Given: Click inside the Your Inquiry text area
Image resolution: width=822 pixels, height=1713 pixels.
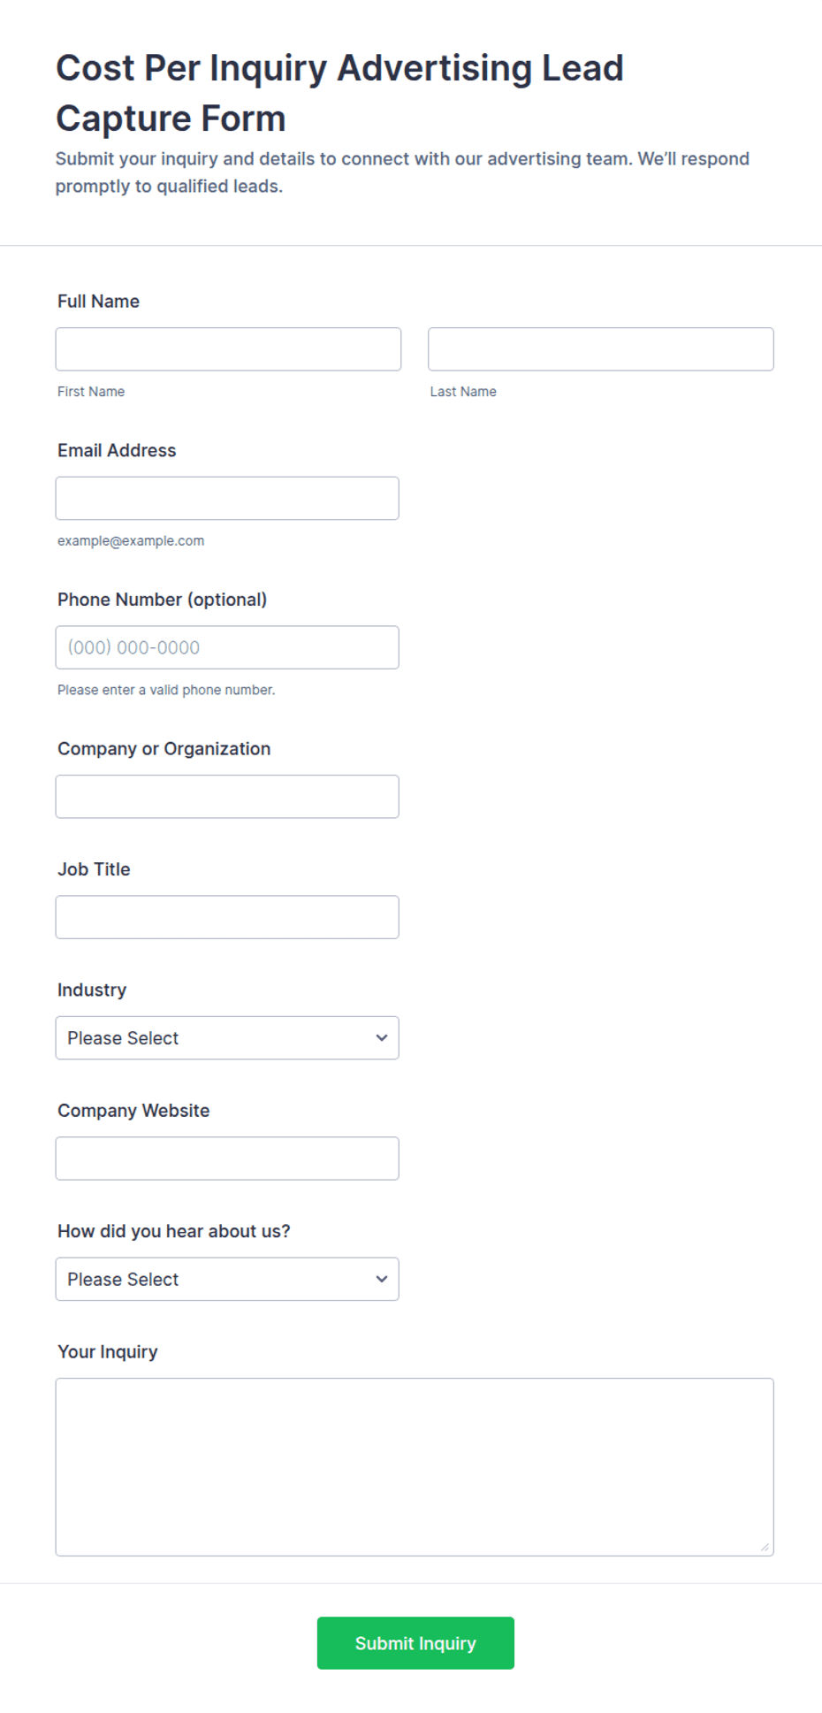Looking at the screenshot, I should click(415, 1467).
